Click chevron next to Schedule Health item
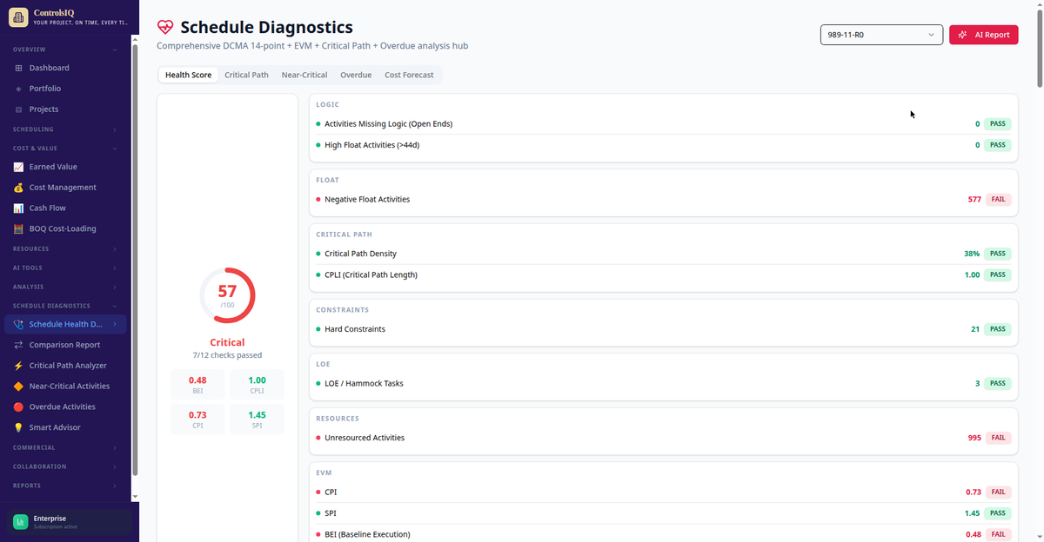The width and height of the screenshot is (1044, 542). 115,325
